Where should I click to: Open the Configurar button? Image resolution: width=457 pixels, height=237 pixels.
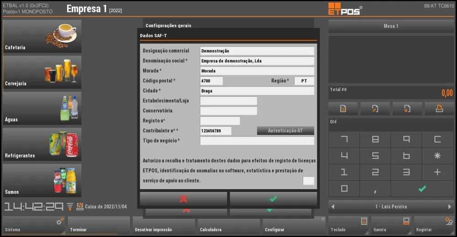pos(294,225)
